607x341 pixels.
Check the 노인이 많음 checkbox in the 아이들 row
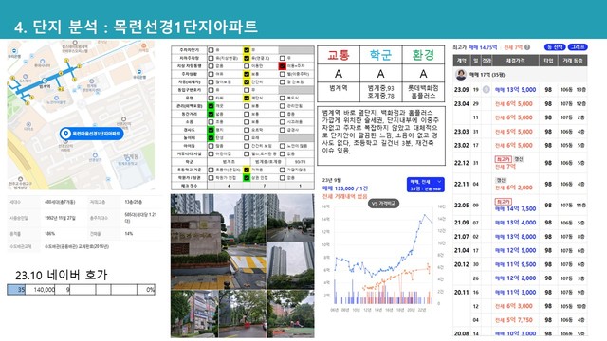[283, 146]
